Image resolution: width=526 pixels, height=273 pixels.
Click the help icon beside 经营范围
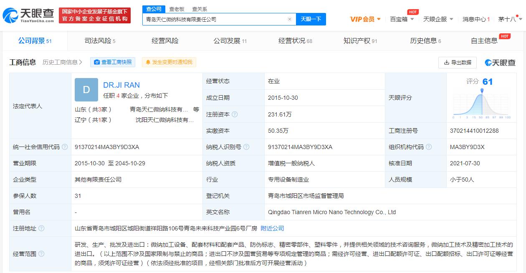[x=41, y=254]
